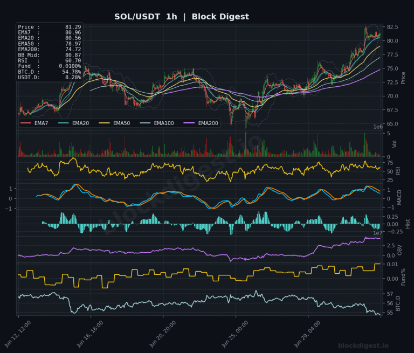Click the 'EMA50 : 78.97' stats row
The width and height of the screenshot is (414, 353).
pyautogui.click(x=50, y=44)
